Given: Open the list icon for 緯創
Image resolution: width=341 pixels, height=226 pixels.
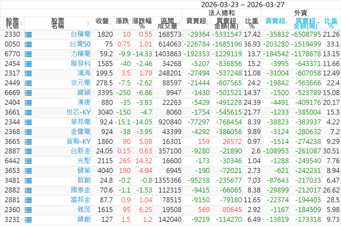Looking at the screenshot, I should (28, 220).
